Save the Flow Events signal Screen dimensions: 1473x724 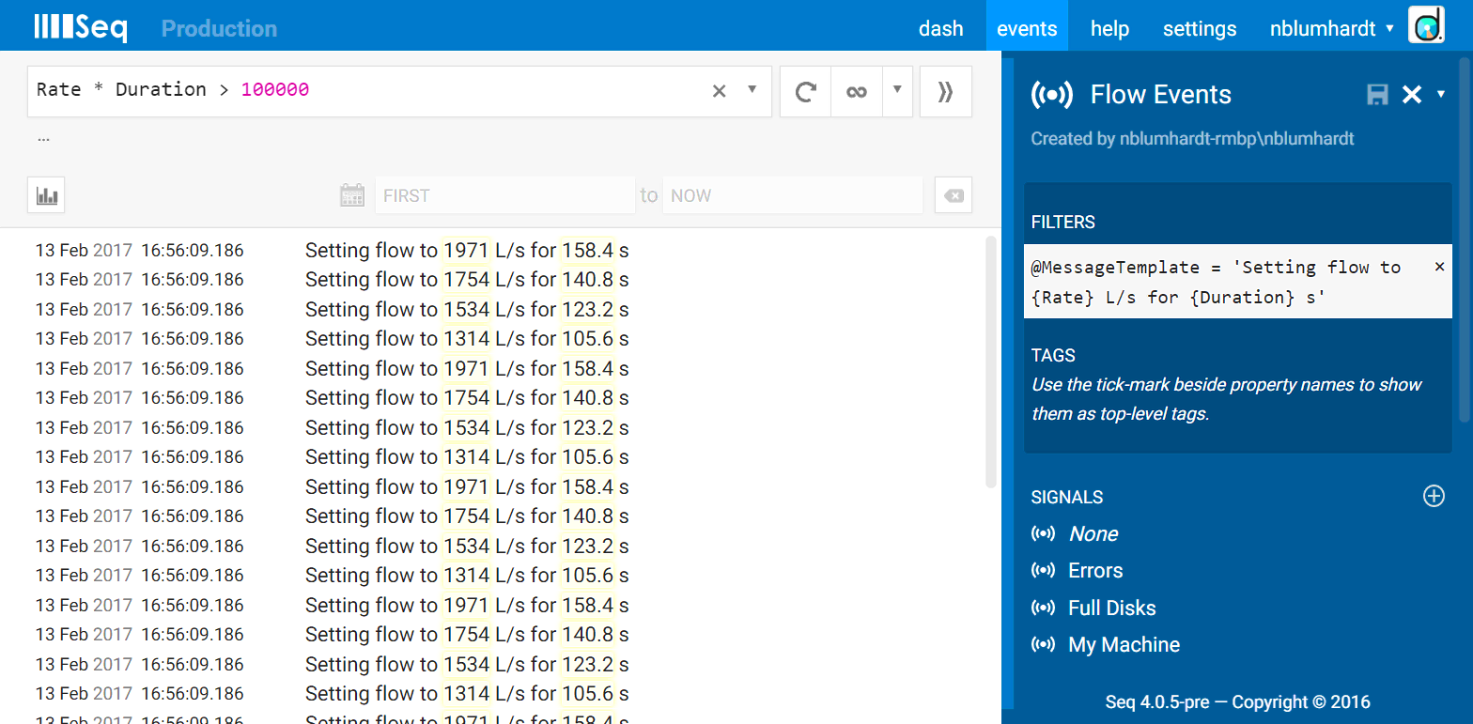coord(1377,94)
